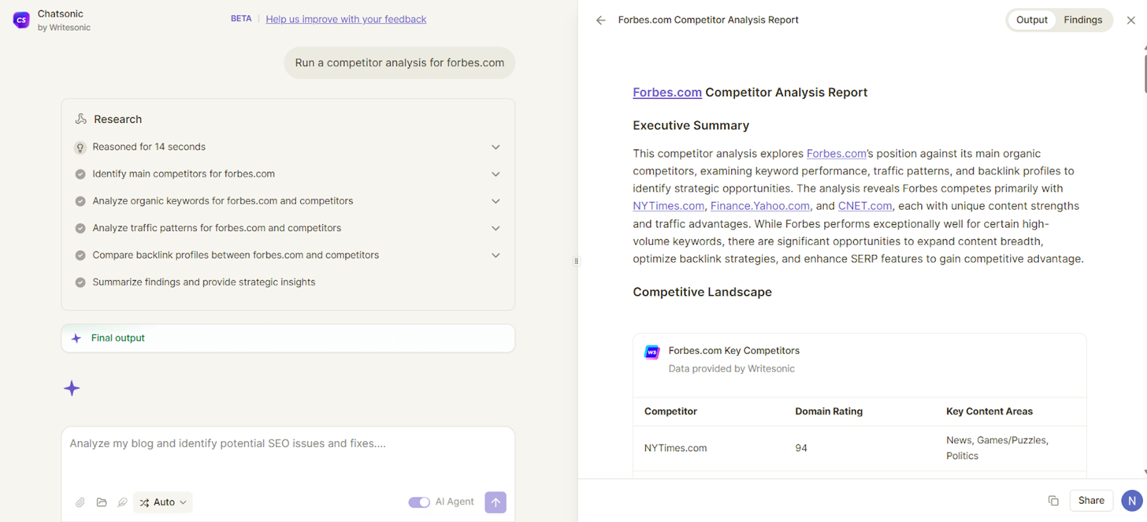Click the Executive Summary heading
Screen dimensions: 1147x522
(x=691, y=125)
